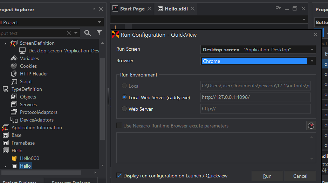Click the Cancel button
Image resolution: width=328 pixels, height=183 pixels.
click(x=300, y=176)
